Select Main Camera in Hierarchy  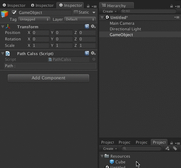[122, 23]
